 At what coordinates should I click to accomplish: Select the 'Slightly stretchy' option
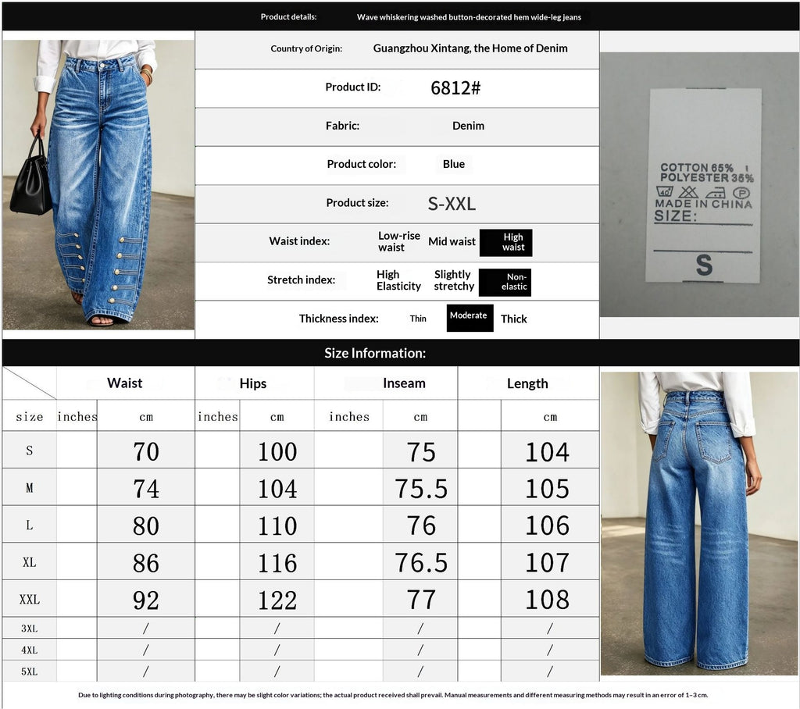point(454,280)
